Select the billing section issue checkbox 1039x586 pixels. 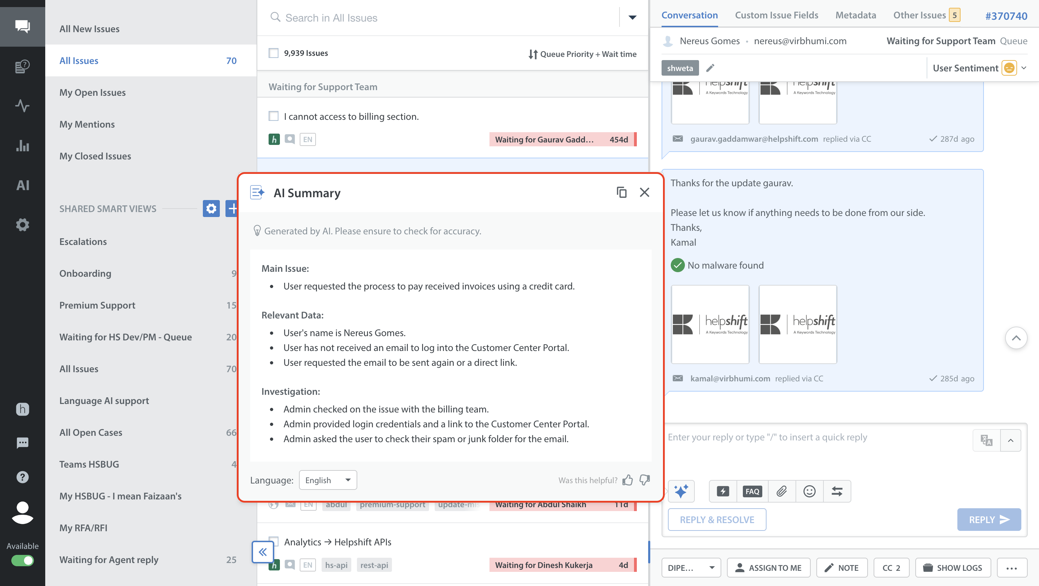click(x=274, y=116)
